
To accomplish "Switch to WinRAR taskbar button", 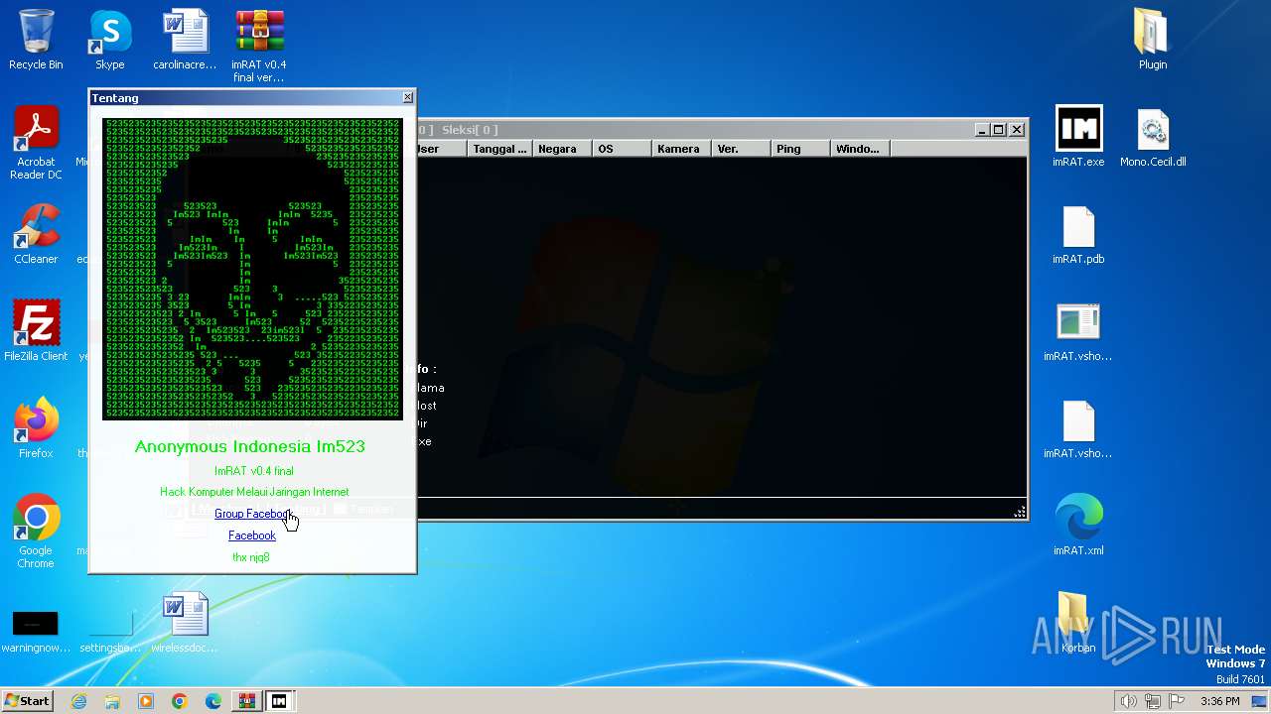I will coord(245,701).
